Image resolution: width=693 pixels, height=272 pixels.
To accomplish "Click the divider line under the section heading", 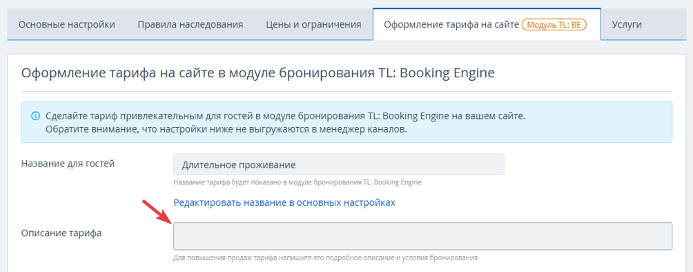I will (346, 92).
